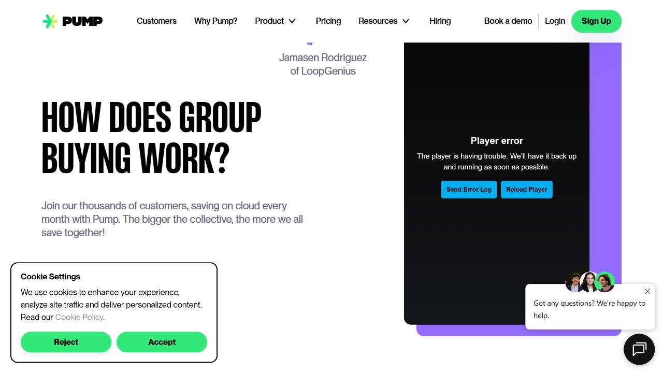Navigate to Pricing
Image resolution: width=663 pixels, height=373 pixels.
pyautogui.click(x=328, y=21)
